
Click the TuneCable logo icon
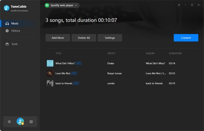(7, 8)
